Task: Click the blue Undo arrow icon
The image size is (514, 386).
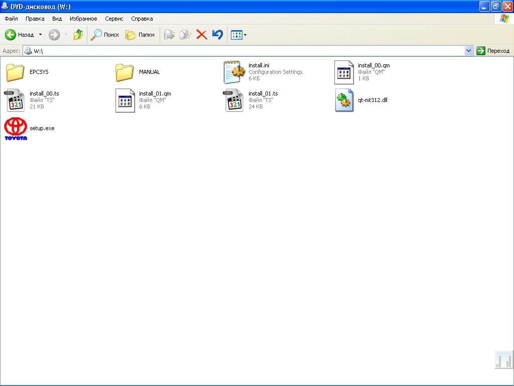Action: pos(217,35)
